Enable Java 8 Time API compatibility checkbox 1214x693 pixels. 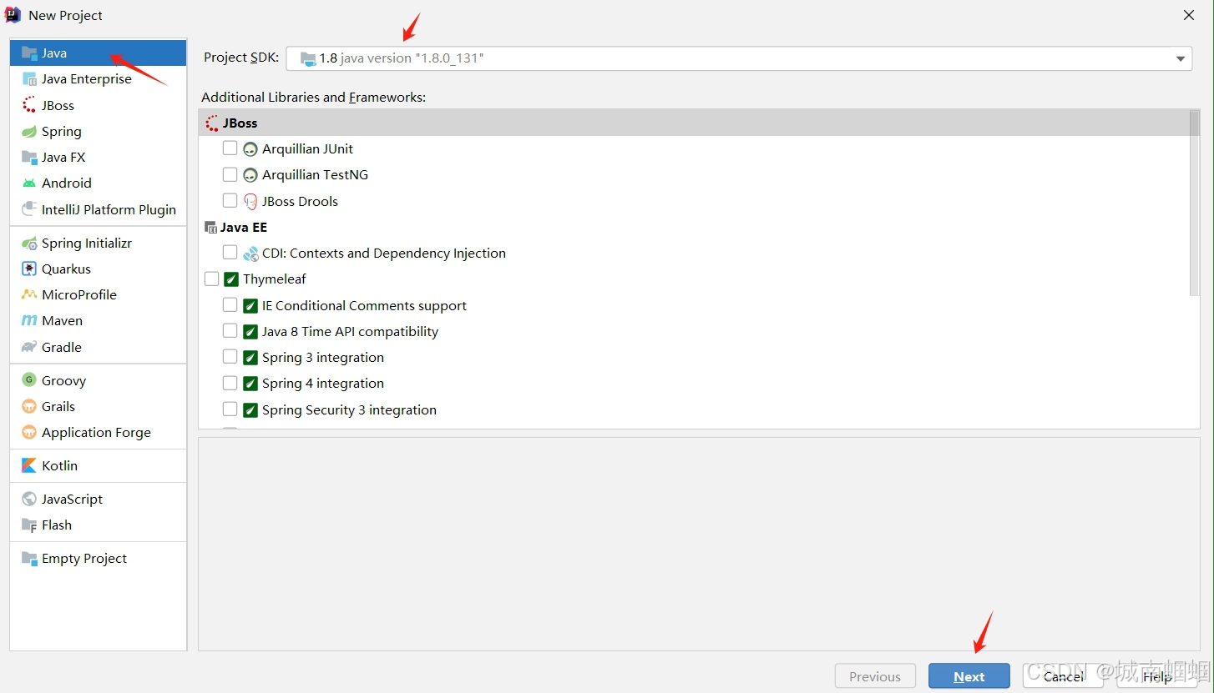pos(230,331)
